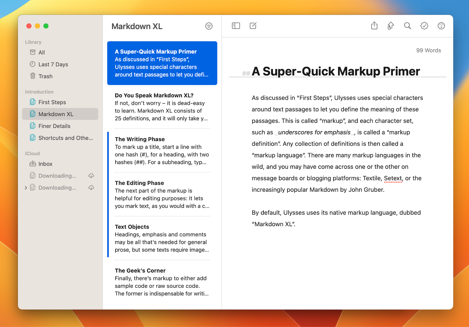
Task: Open the share export icon
Action: pos(374,26)
